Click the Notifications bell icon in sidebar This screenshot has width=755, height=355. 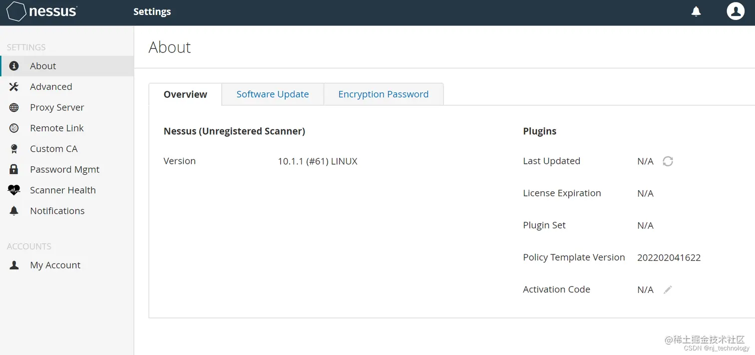click(14, 211)
